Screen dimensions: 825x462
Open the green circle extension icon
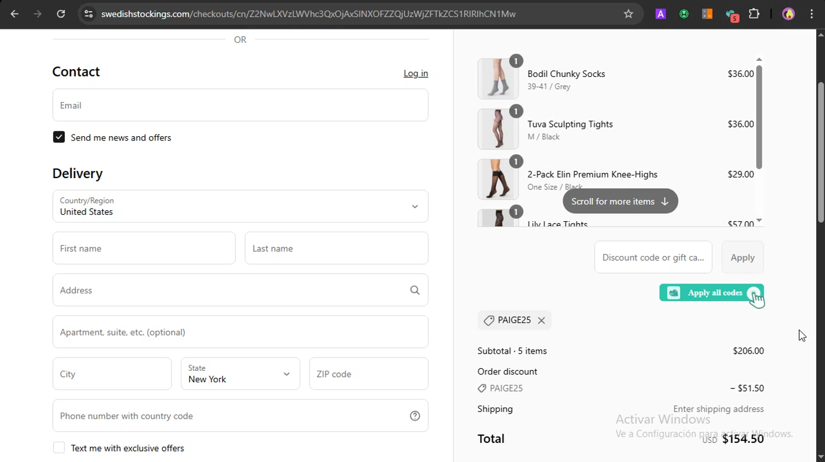(x=684, y=14)
